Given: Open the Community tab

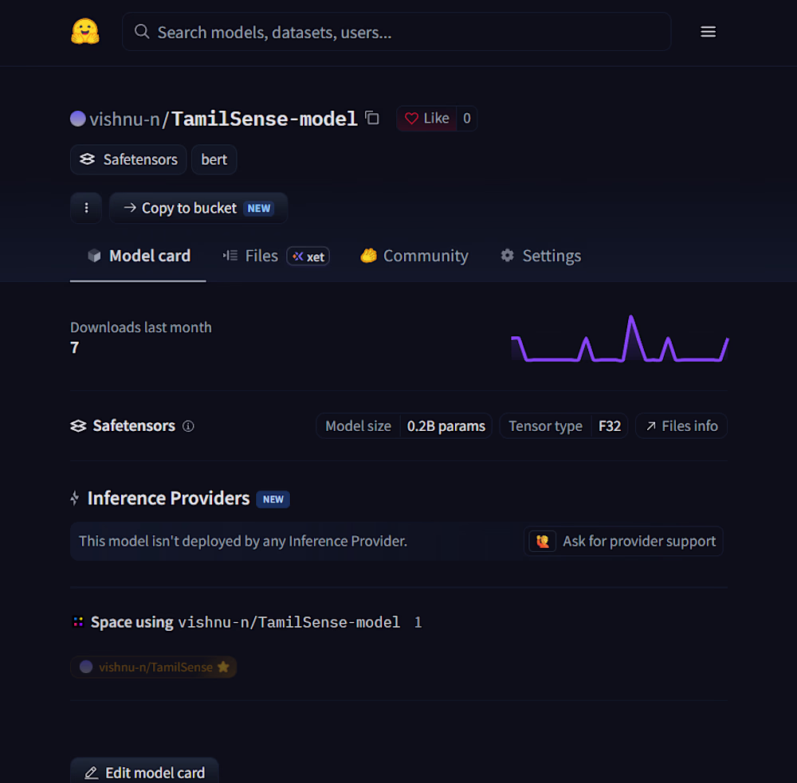Looking at the screenshot, I should click(x=414, y=256).
